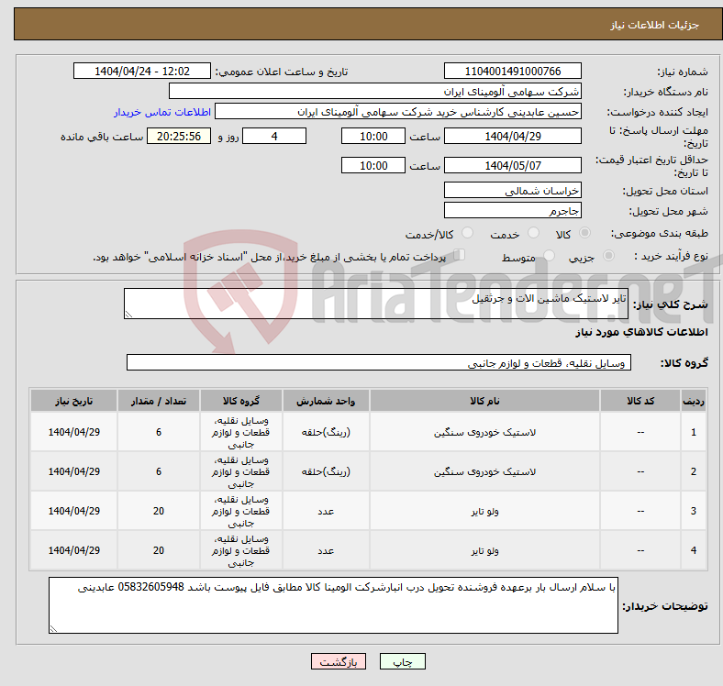Image resolution: width=723 pixels, height=686 pixels.
Task: Click the تاریخ نیاز column header
Action: [x=73, y=401]
